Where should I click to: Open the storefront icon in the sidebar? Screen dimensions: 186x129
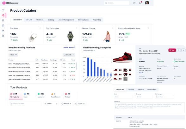[3, 20]
